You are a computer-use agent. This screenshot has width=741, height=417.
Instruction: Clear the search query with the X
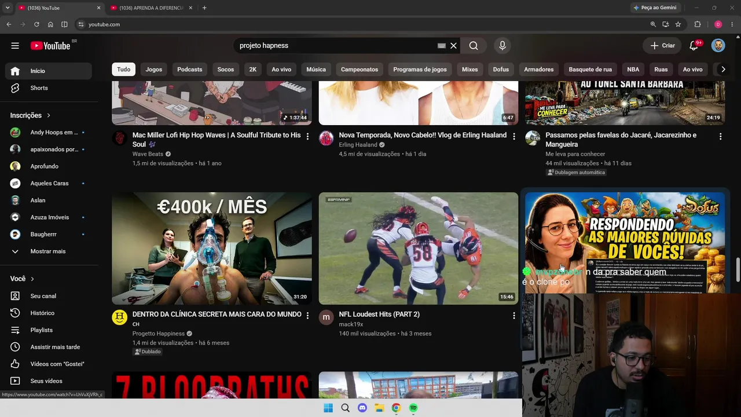[x=454, y=46]
